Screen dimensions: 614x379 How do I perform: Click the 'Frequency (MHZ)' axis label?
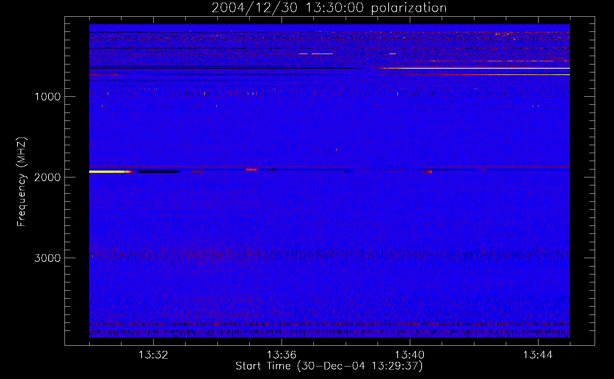tap(22, 182)
